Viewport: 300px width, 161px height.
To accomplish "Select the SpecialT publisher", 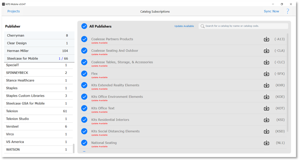I will pos(38,65).
